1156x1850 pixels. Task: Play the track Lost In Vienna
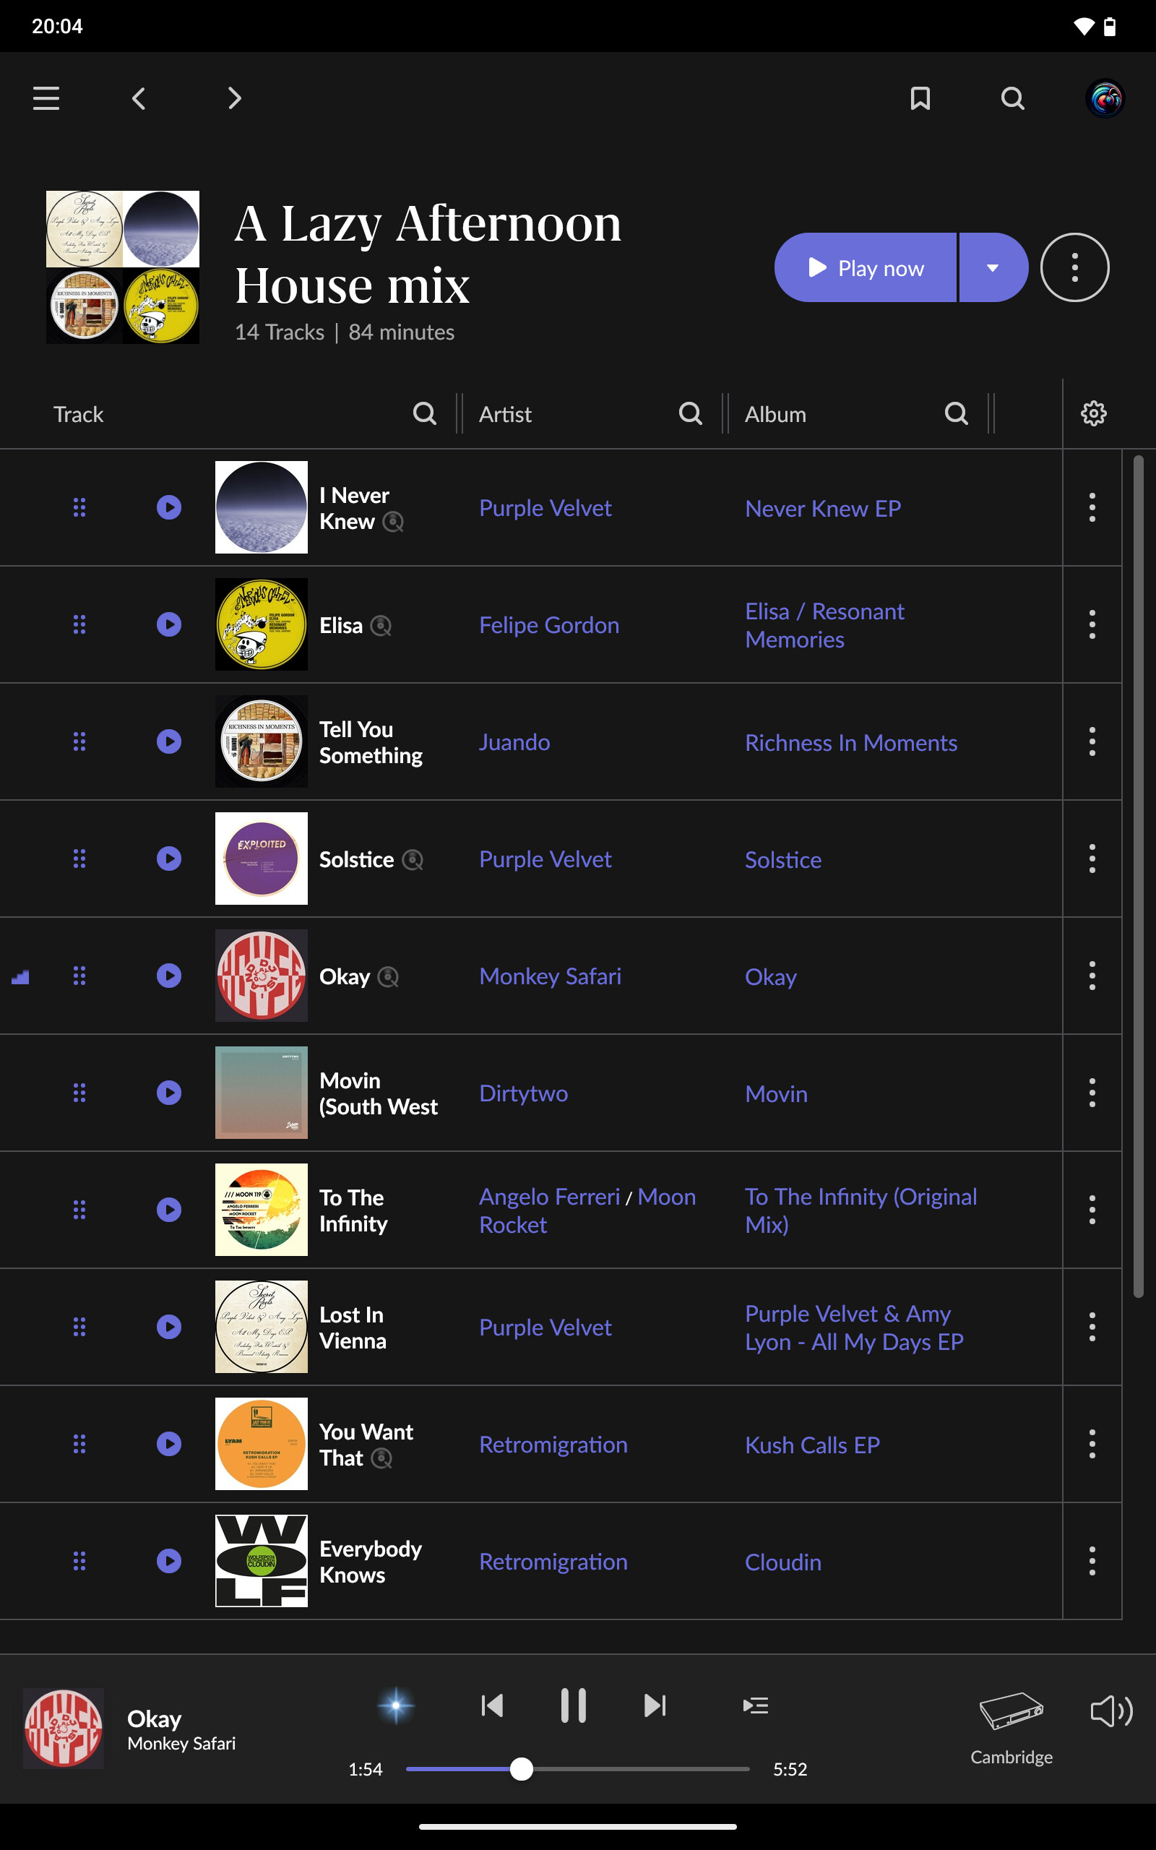[x=169, y=1326]
